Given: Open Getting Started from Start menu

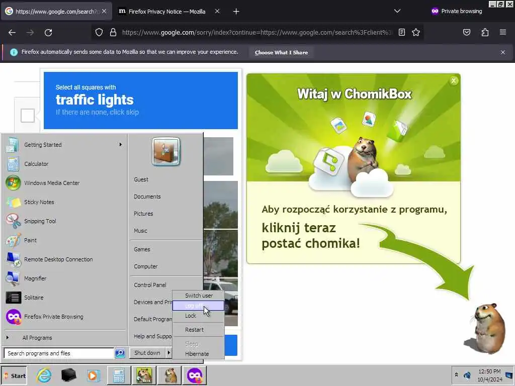Looking at the screenshot, I should (64, 145).
